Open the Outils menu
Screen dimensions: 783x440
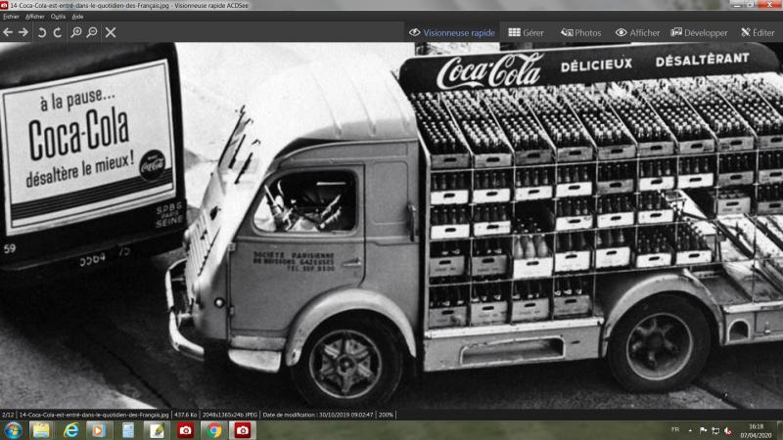tap(58, 17)
